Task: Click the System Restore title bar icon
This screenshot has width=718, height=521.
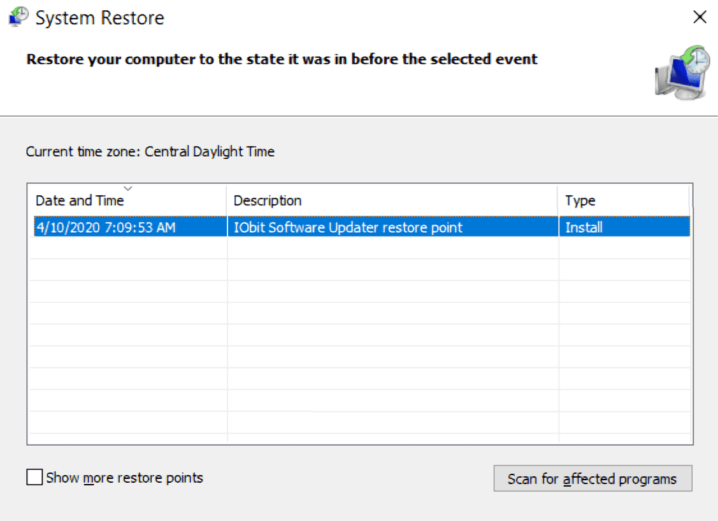Action: click(17, 17)
